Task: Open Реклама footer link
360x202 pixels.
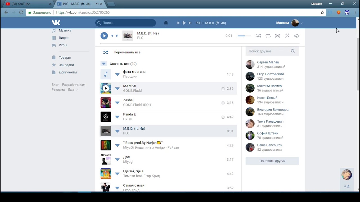Action: 58,90
